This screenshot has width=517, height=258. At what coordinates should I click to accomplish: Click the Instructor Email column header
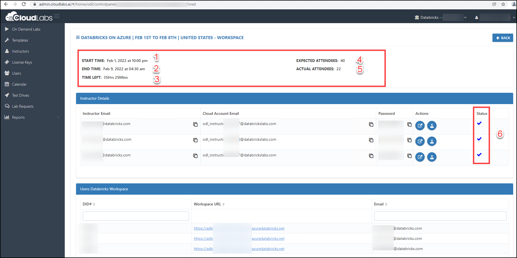(x=96, y=113)
